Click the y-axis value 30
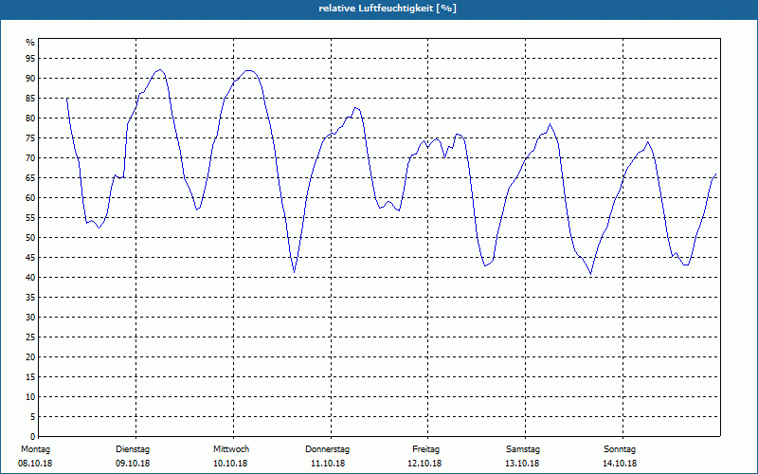The image size is (758, 474). point(30,318)
